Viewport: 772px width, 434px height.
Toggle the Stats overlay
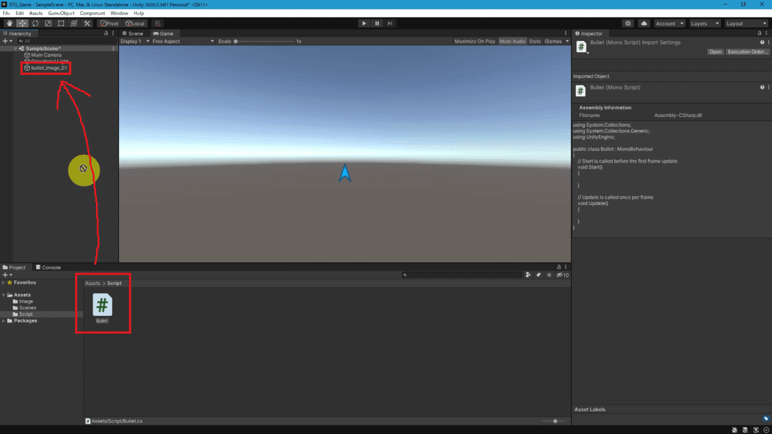point(535,41)
